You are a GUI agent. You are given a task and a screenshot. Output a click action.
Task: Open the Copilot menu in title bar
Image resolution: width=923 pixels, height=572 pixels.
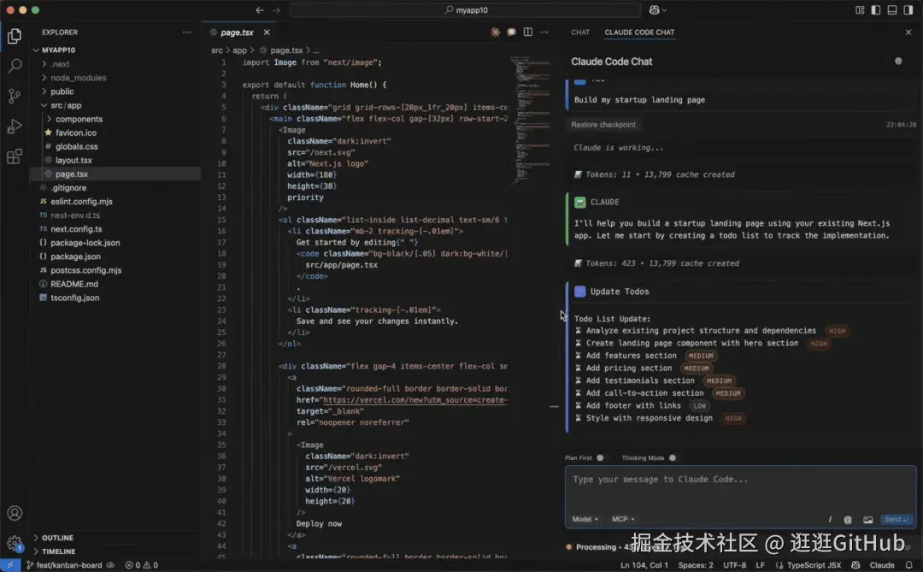(x=657, y=10)
